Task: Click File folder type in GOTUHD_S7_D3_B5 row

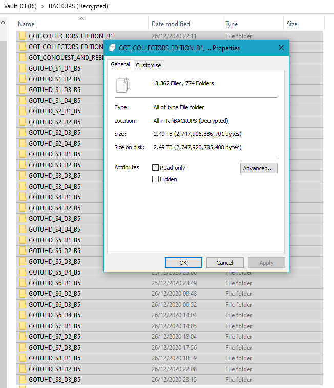Action: [239, 348]
